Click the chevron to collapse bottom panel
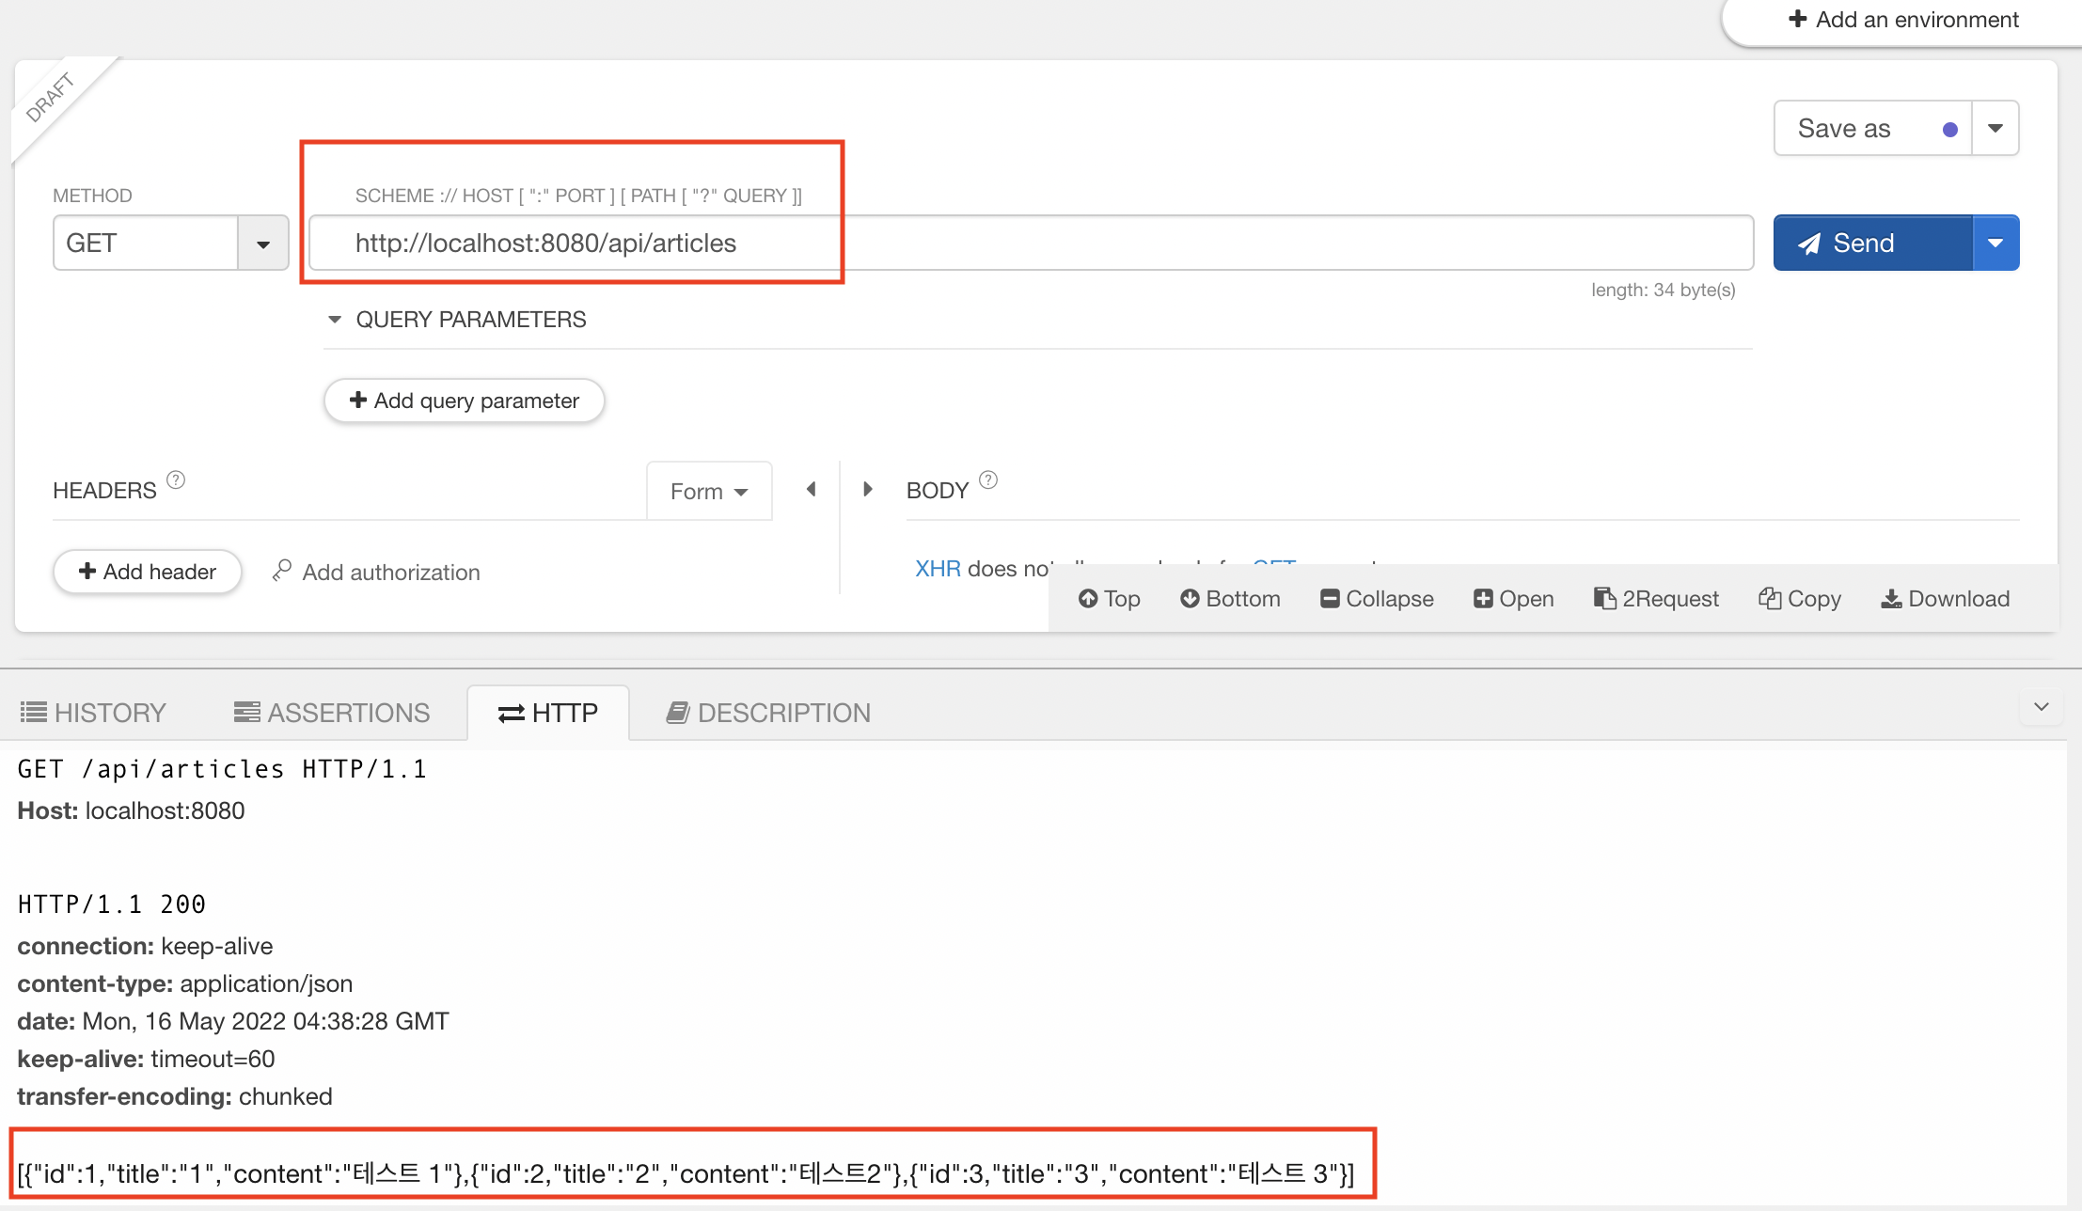Viewport: 2082px width, 1211px height. click(2042, 707)
